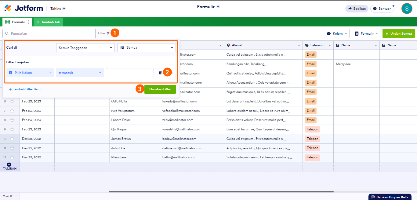Star row 7 entry
417x200 pixels.
12,111
